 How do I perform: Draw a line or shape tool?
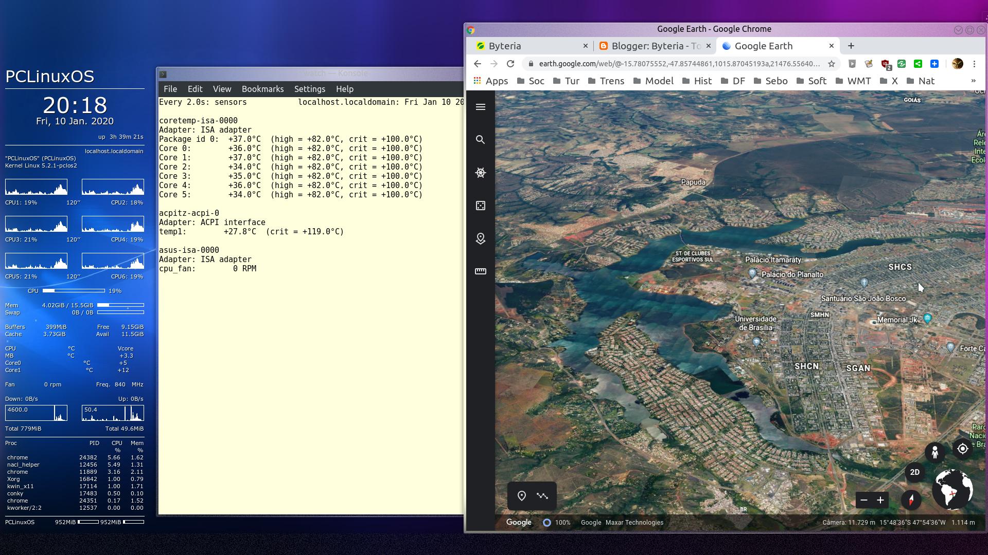(x=542, y=496)
